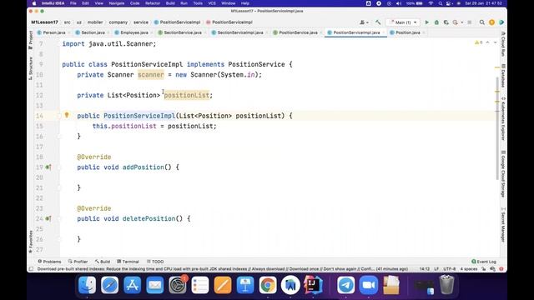Open the Profiler tool window
Viewport: 534px width, 300px height.
coord(78,262)
